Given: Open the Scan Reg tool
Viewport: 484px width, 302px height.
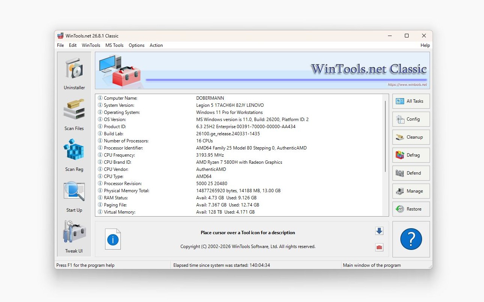Looking at the screenshot, I should coord(74,155).
